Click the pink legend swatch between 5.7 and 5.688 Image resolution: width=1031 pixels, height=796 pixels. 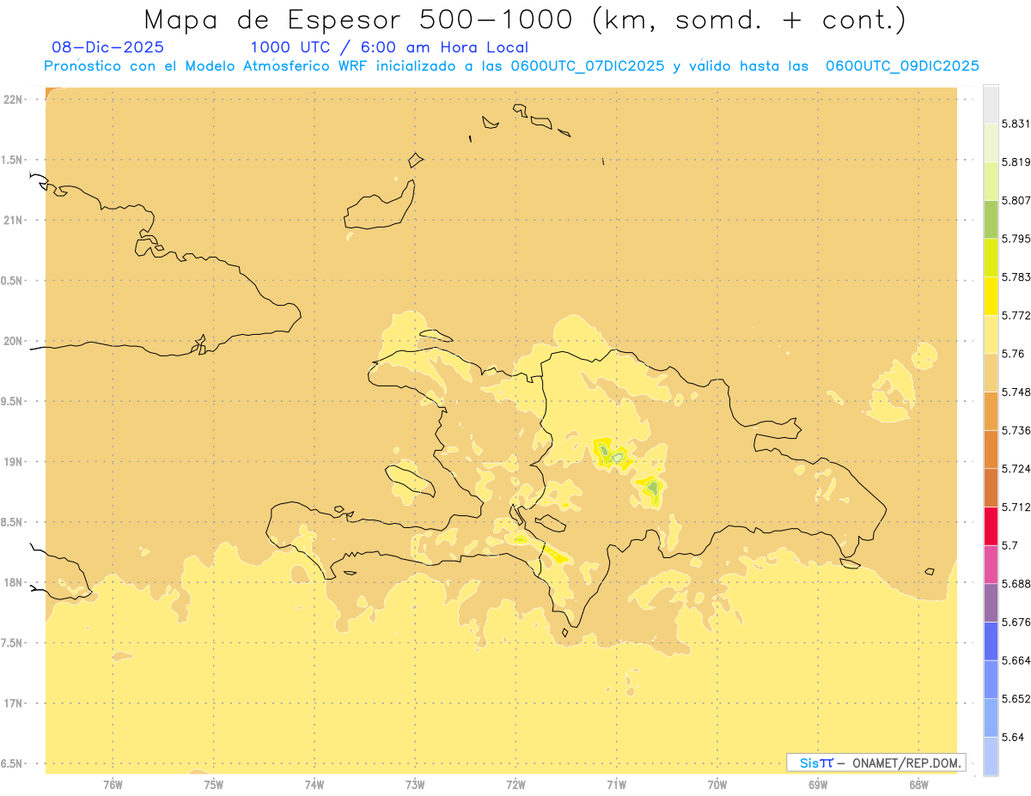991,564
